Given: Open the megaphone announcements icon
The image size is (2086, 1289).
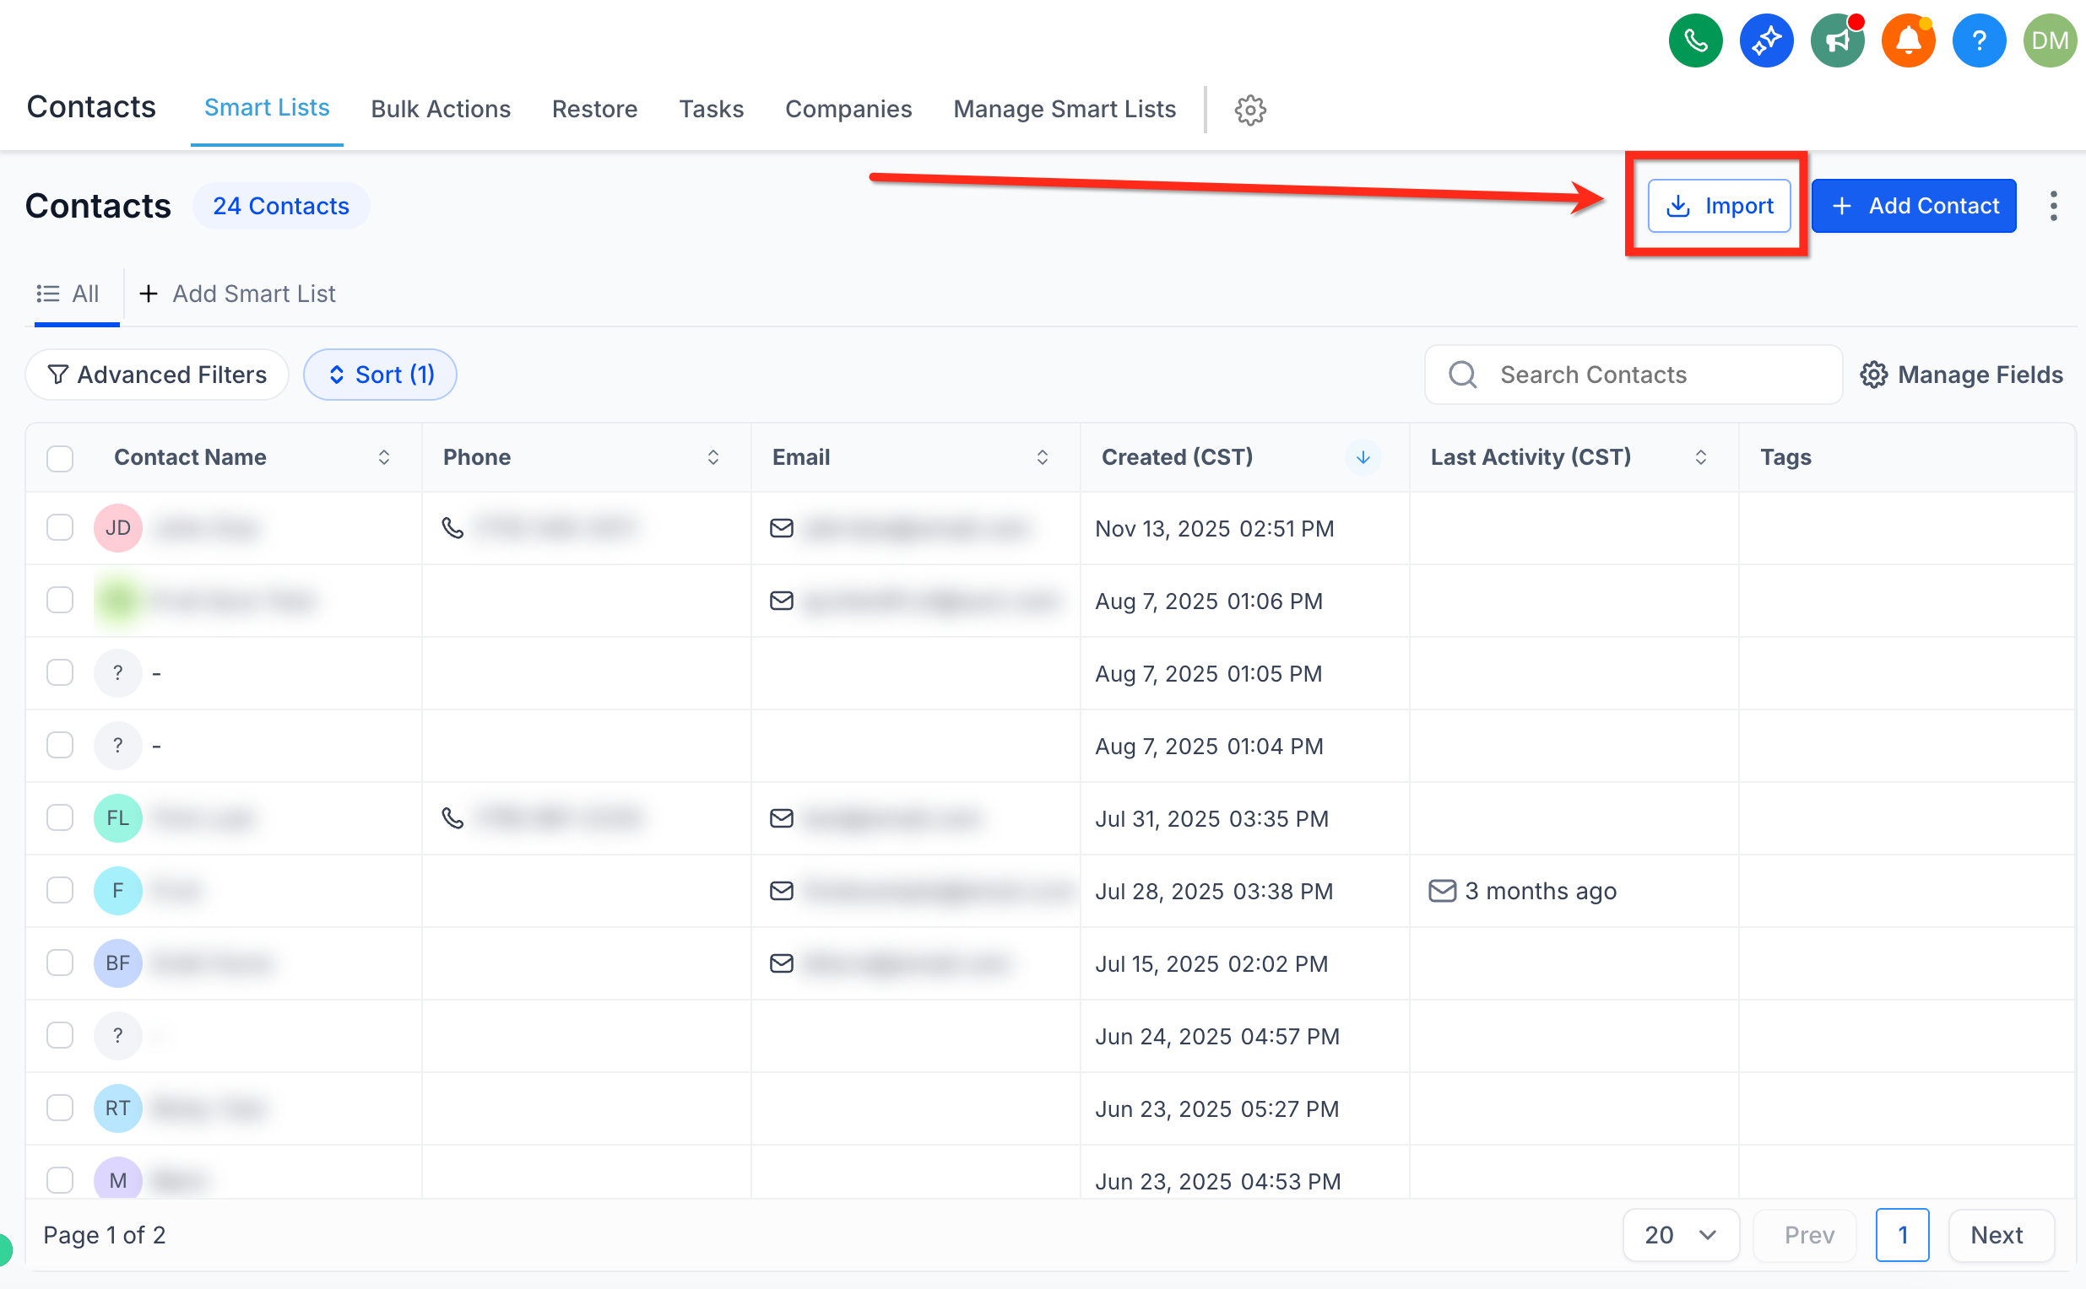Looking at the screenshot, I should tap(1837, 40).
